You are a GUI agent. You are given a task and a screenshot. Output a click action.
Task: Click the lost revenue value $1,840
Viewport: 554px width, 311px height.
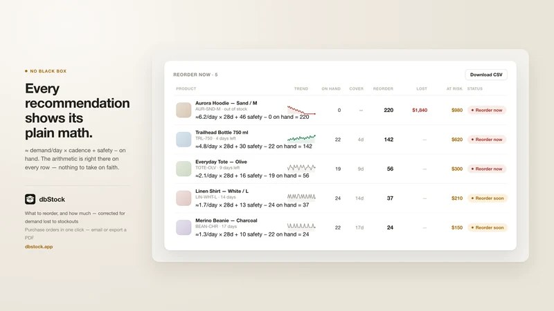pos(420,110)
